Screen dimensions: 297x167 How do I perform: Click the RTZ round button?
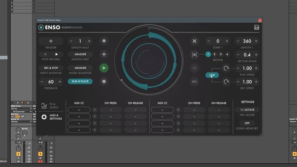coord(194,82)
